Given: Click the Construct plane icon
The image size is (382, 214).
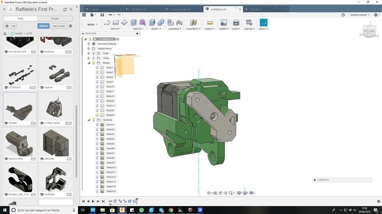Looking at the screenshot, I should tap(193, 23).
